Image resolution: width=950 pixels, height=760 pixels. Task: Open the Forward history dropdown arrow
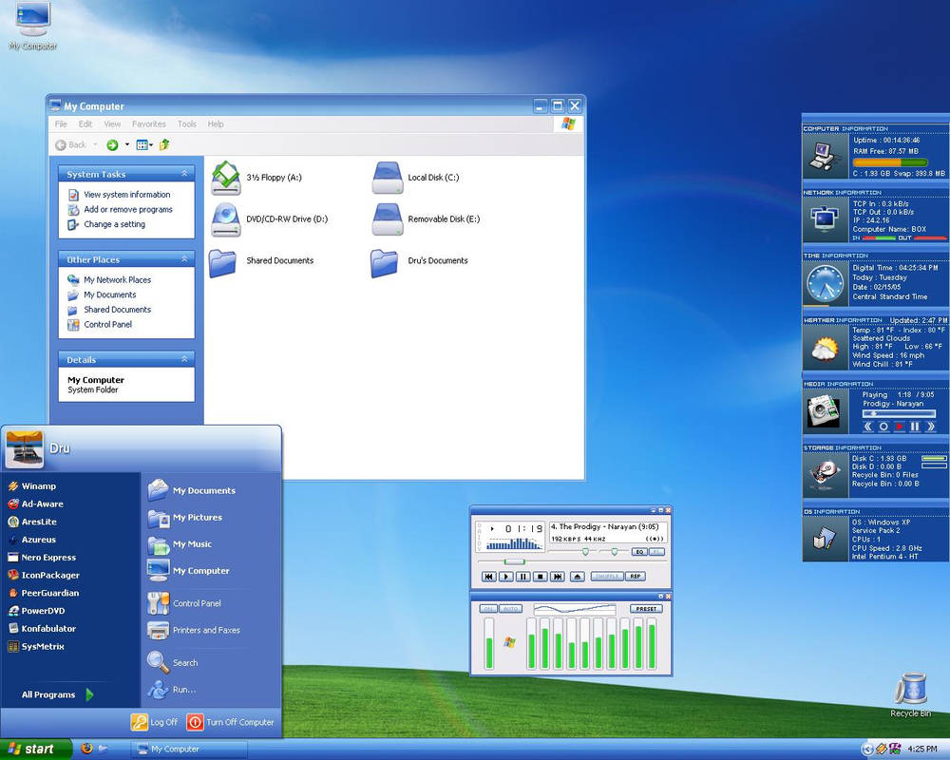pyautogui.click(x=127, y=144)
